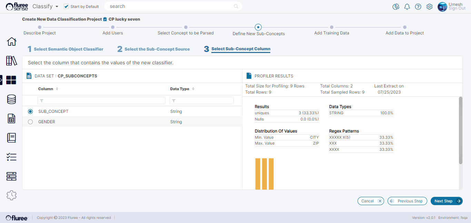Click the Previous Step button
The height and width of the screenshot is (223, 471).
click(407, 201)
